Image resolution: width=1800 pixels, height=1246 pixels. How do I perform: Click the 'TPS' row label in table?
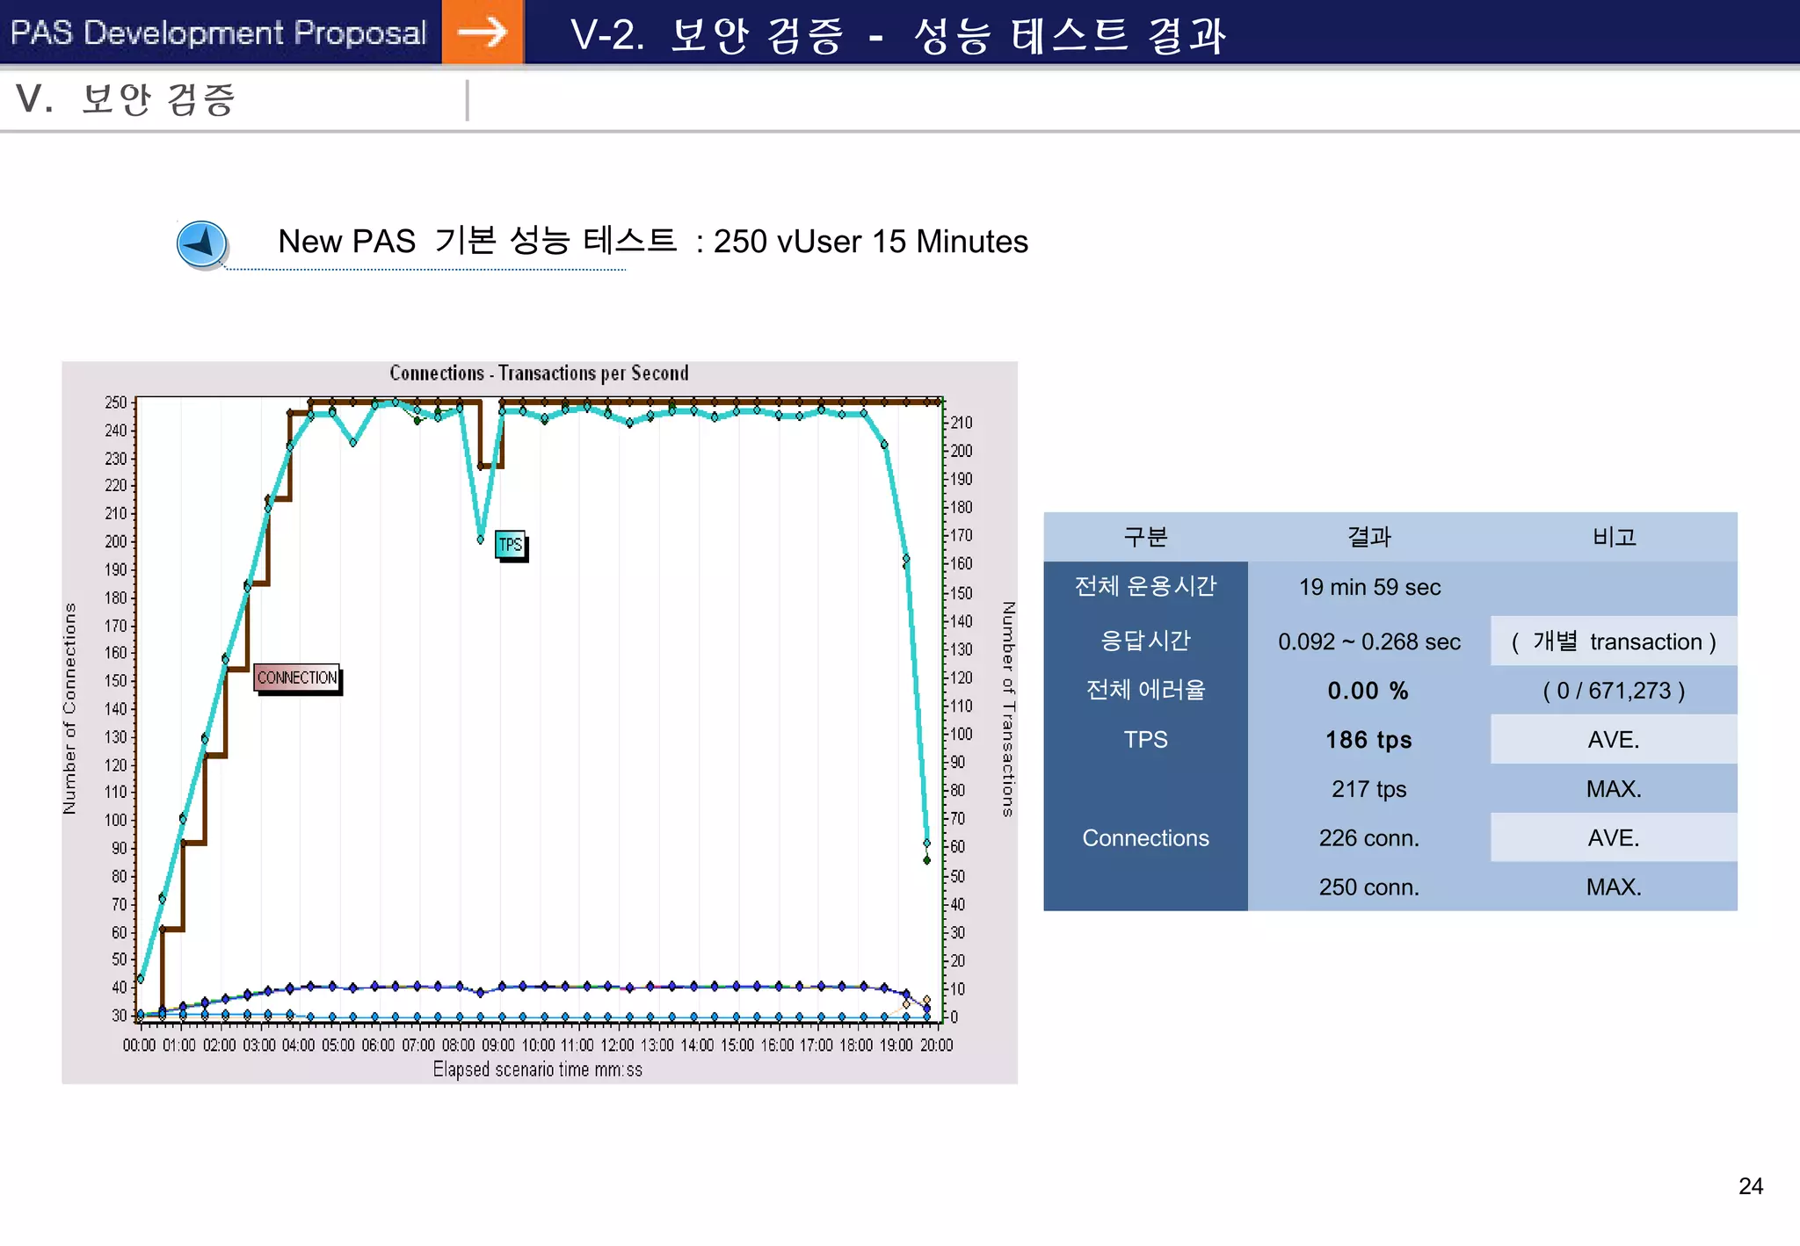pos(1145,739)
